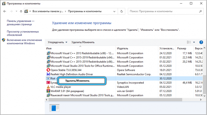Open recent locations dropdown arrow

(16, 11)
